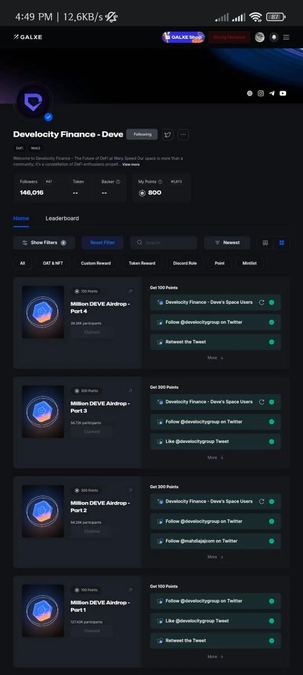Open Million DEVE Airdrop Part 3 title
Screen dimensions: 303x675
[100, 407]
